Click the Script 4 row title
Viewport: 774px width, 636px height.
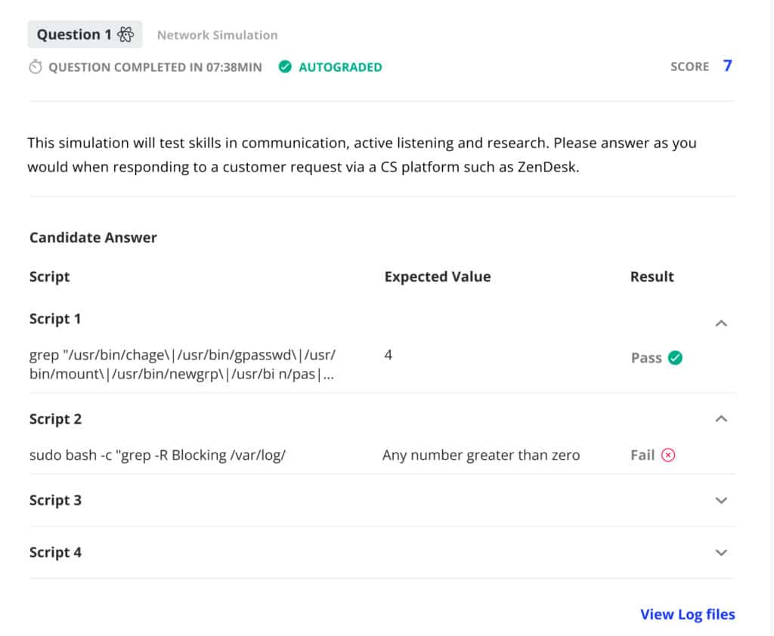[55, 552]
